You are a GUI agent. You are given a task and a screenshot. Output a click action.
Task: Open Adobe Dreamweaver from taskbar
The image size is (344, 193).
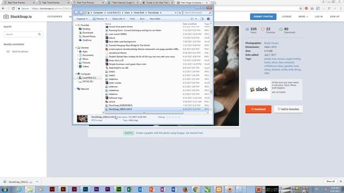pos(119,189)
